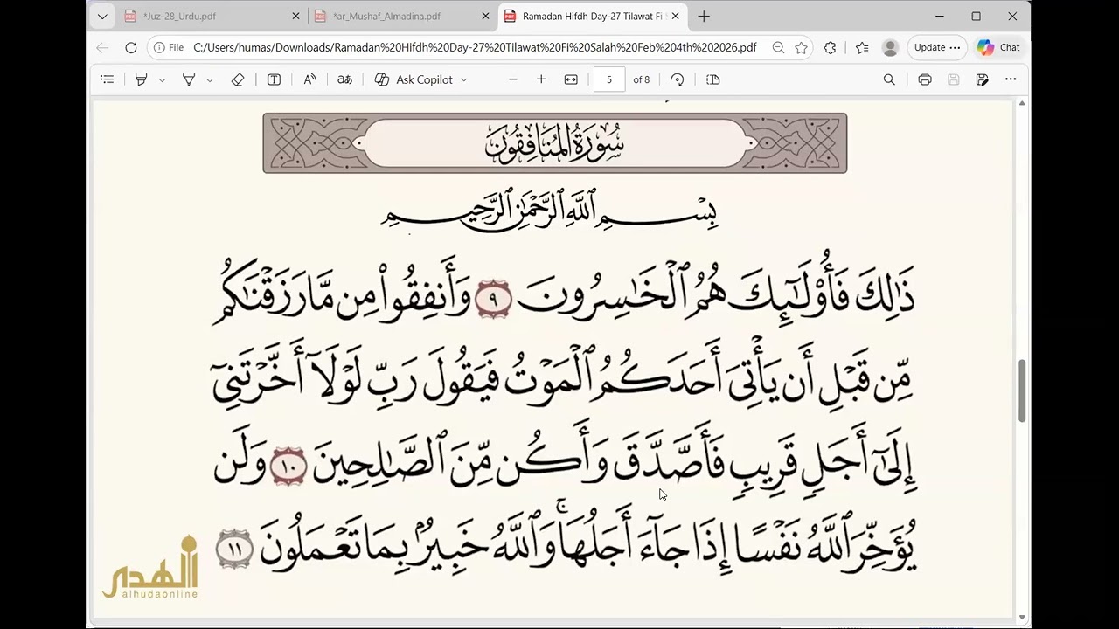Screen dimensions: 1119x629
Task: Toggle fit to width view
Action: [x=571, y=79]
